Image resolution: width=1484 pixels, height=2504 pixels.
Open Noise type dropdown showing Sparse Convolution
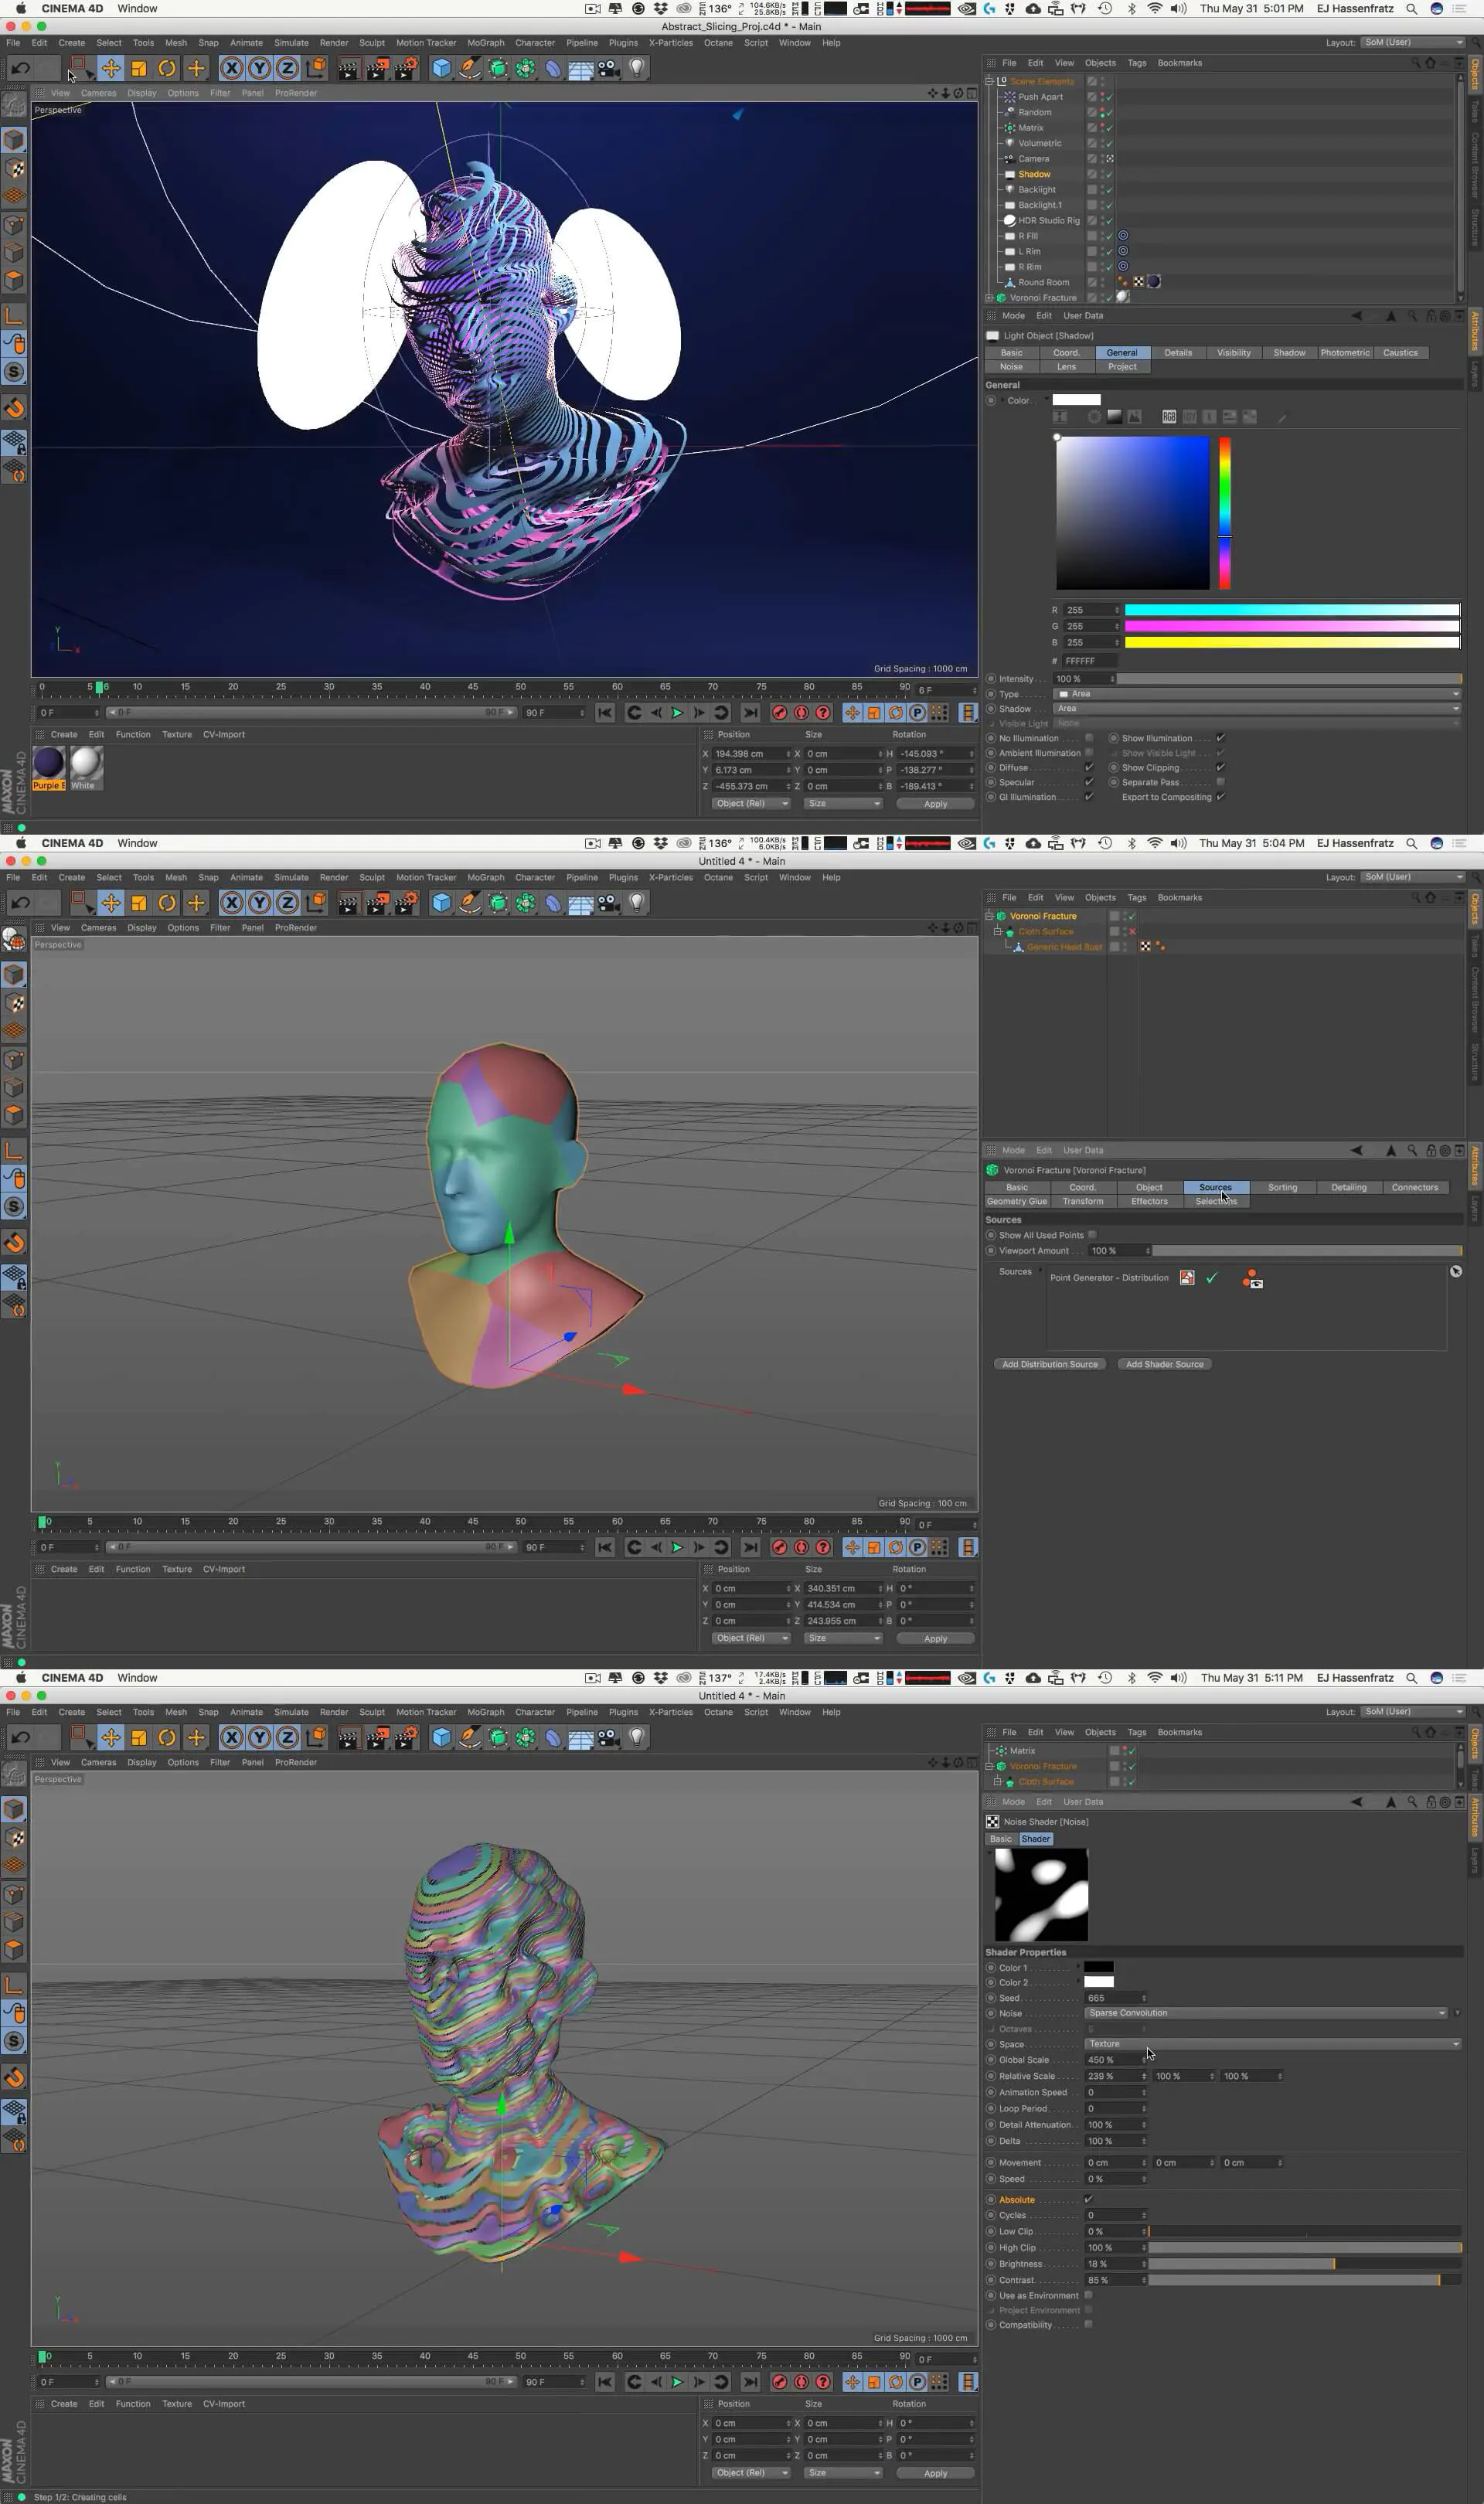[1266, 2013]
